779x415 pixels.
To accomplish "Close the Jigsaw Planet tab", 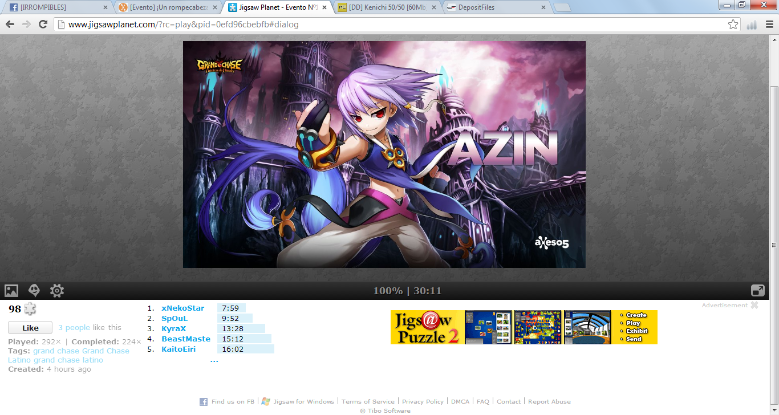I will [x=324, y=7].
